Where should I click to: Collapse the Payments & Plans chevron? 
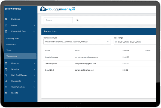pos(34,31)
